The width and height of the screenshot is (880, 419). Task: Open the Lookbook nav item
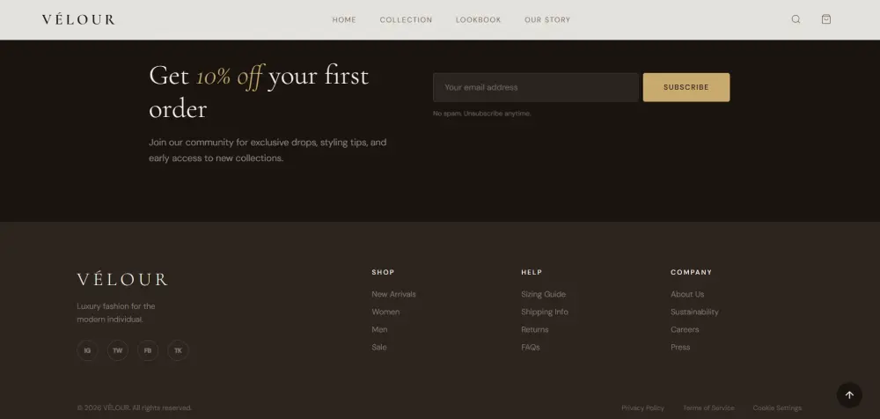pos(478,19)
